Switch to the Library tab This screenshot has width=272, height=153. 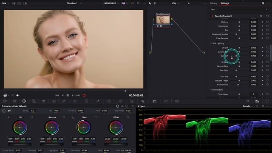point(213,3)
